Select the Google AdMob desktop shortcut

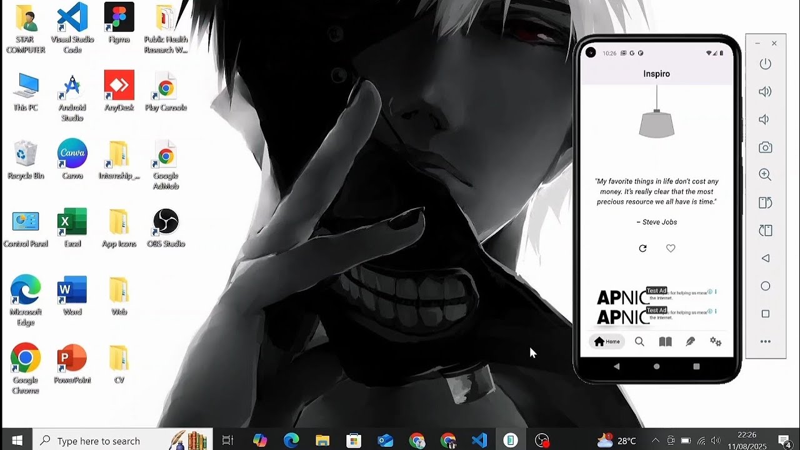166,165
